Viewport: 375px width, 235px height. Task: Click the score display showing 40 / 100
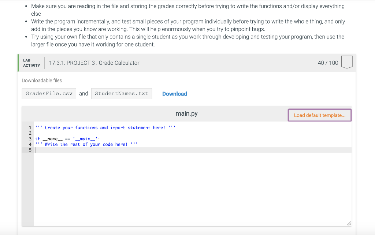pos(328,63)
